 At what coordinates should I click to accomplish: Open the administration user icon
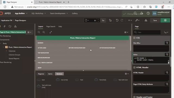(x=142, y=13)
